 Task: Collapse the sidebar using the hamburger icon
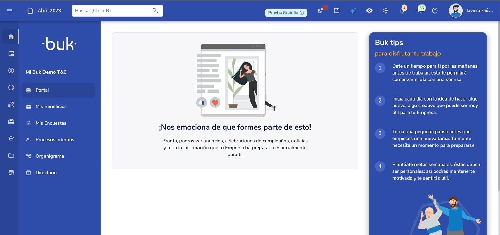tap(9, 10)
